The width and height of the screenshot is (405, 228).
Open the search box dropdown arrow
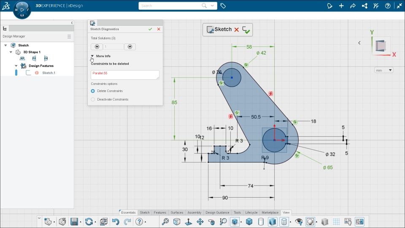212,5
